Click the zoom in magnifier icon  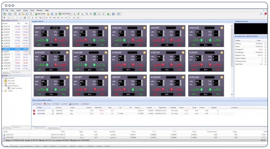click(x=87, y=14)
